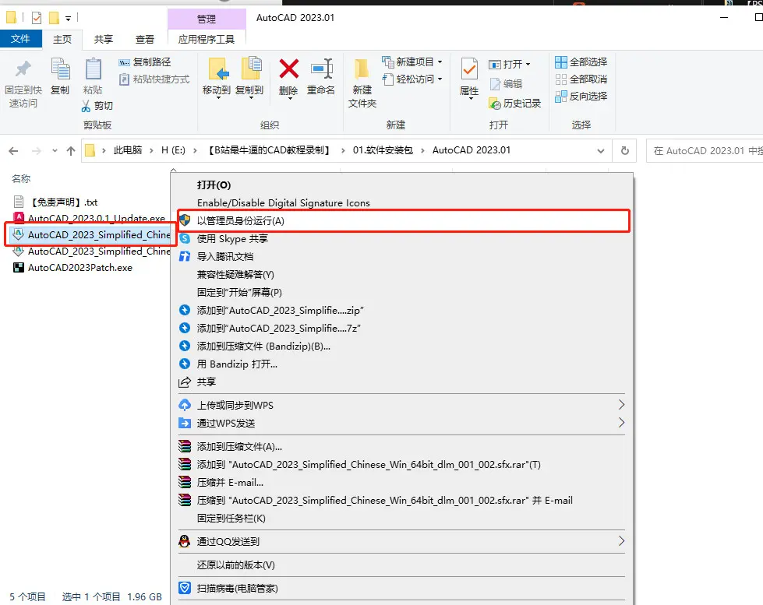Image resolution: width=763 pixels, height=605 pixels.
Task: Open Quick Access Toolbar customize arrow
Action: pos(68,19)
